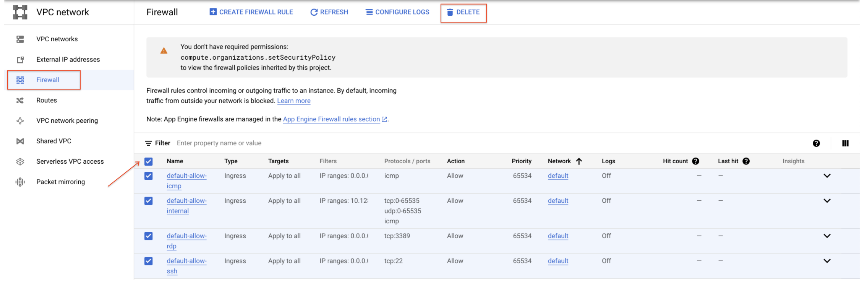Click the VPC networks sidebar icon
Screen dimensions: 862x283
[x=20, y=39]
